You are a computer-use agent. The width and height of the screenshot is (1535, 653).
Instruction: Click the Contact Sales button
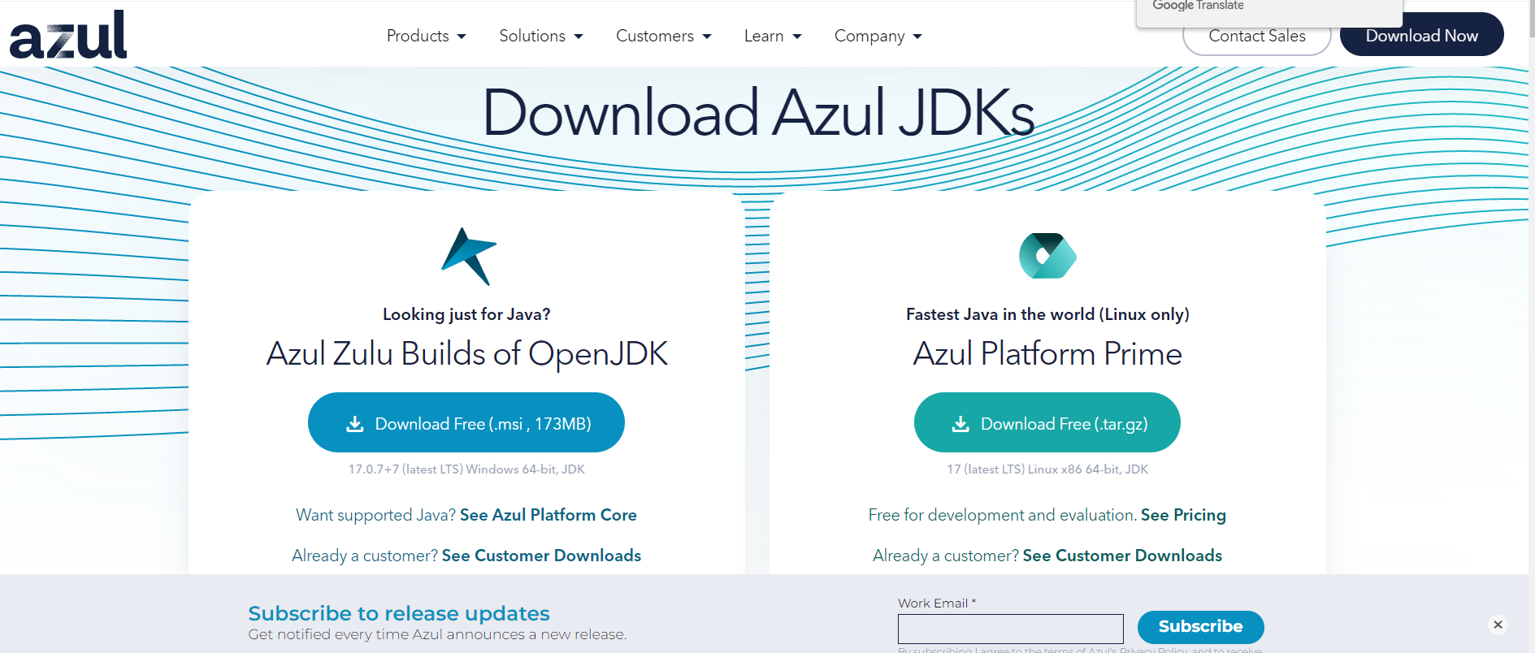1256,37
